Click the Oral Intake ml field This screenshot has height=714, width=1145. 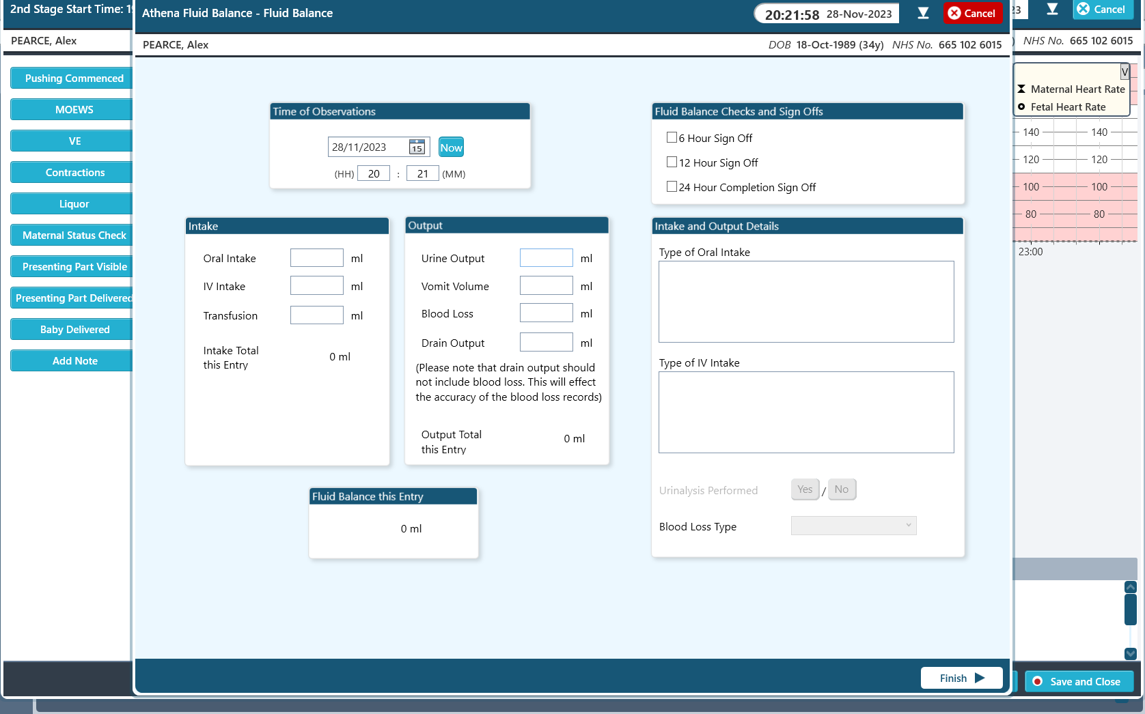click(317, 258)
